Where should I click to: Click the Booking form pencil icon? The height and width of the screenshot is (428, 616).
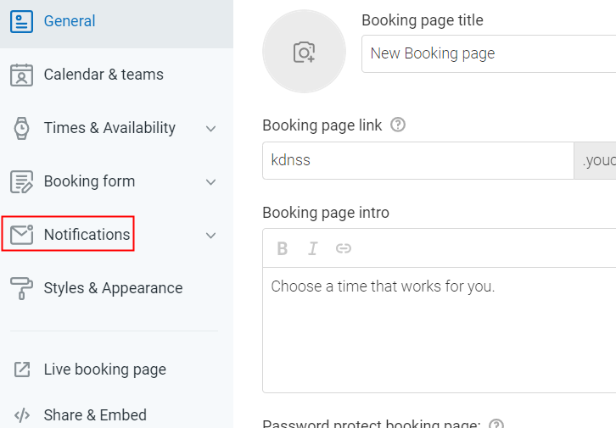point(21,181)
